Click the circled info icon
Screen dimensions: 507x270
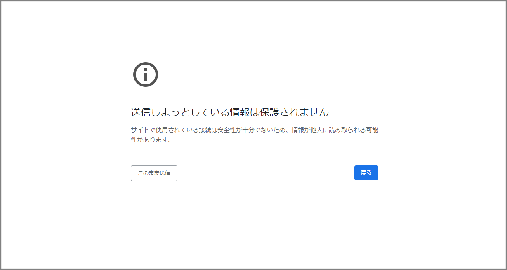point(146,74)
